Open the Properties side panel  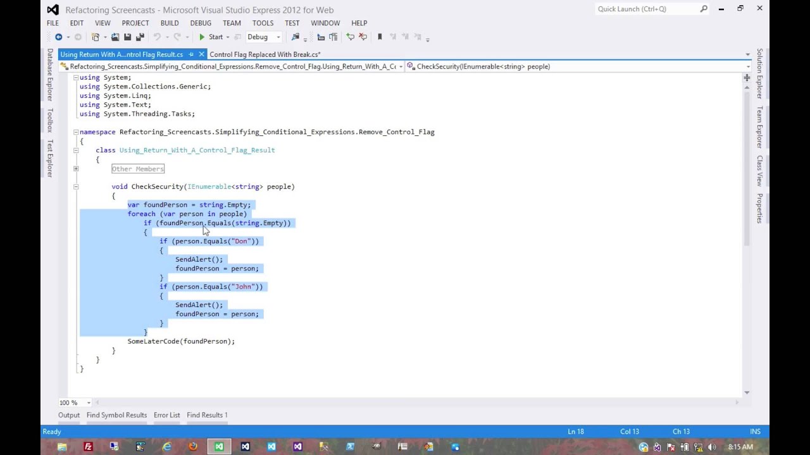point(759,208)
